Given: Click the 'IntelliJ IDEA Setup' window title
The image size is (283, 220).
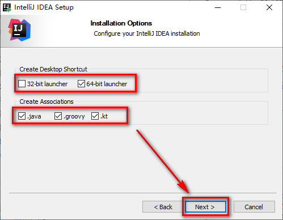Looking at the screenshot, I should coord(44,7).
